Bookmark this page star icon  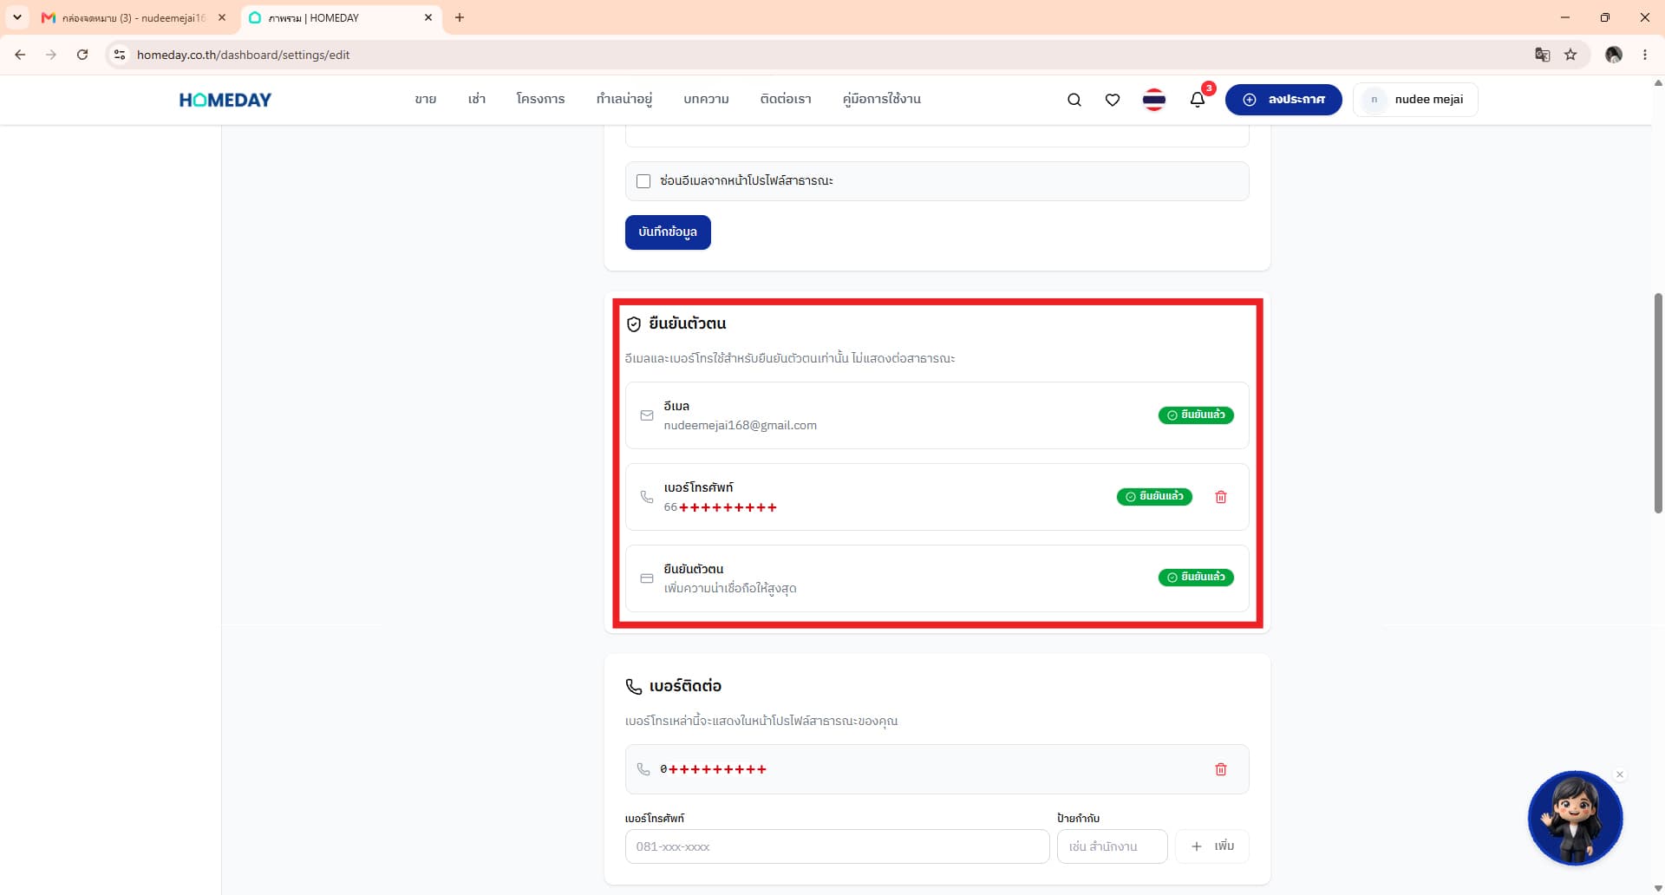click(x=1570, y=55)
